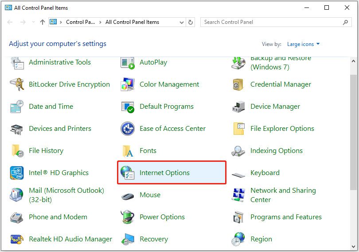359x252 pixels.
Task: Open the File History icon
Action: (x=17, y=151)
